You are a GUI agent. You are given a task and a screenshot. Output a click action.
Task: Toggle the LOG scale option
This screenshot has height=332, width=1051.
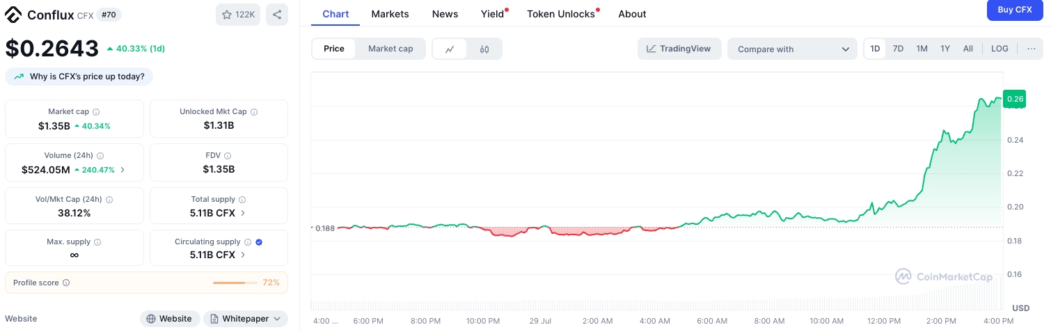(999, 49)
